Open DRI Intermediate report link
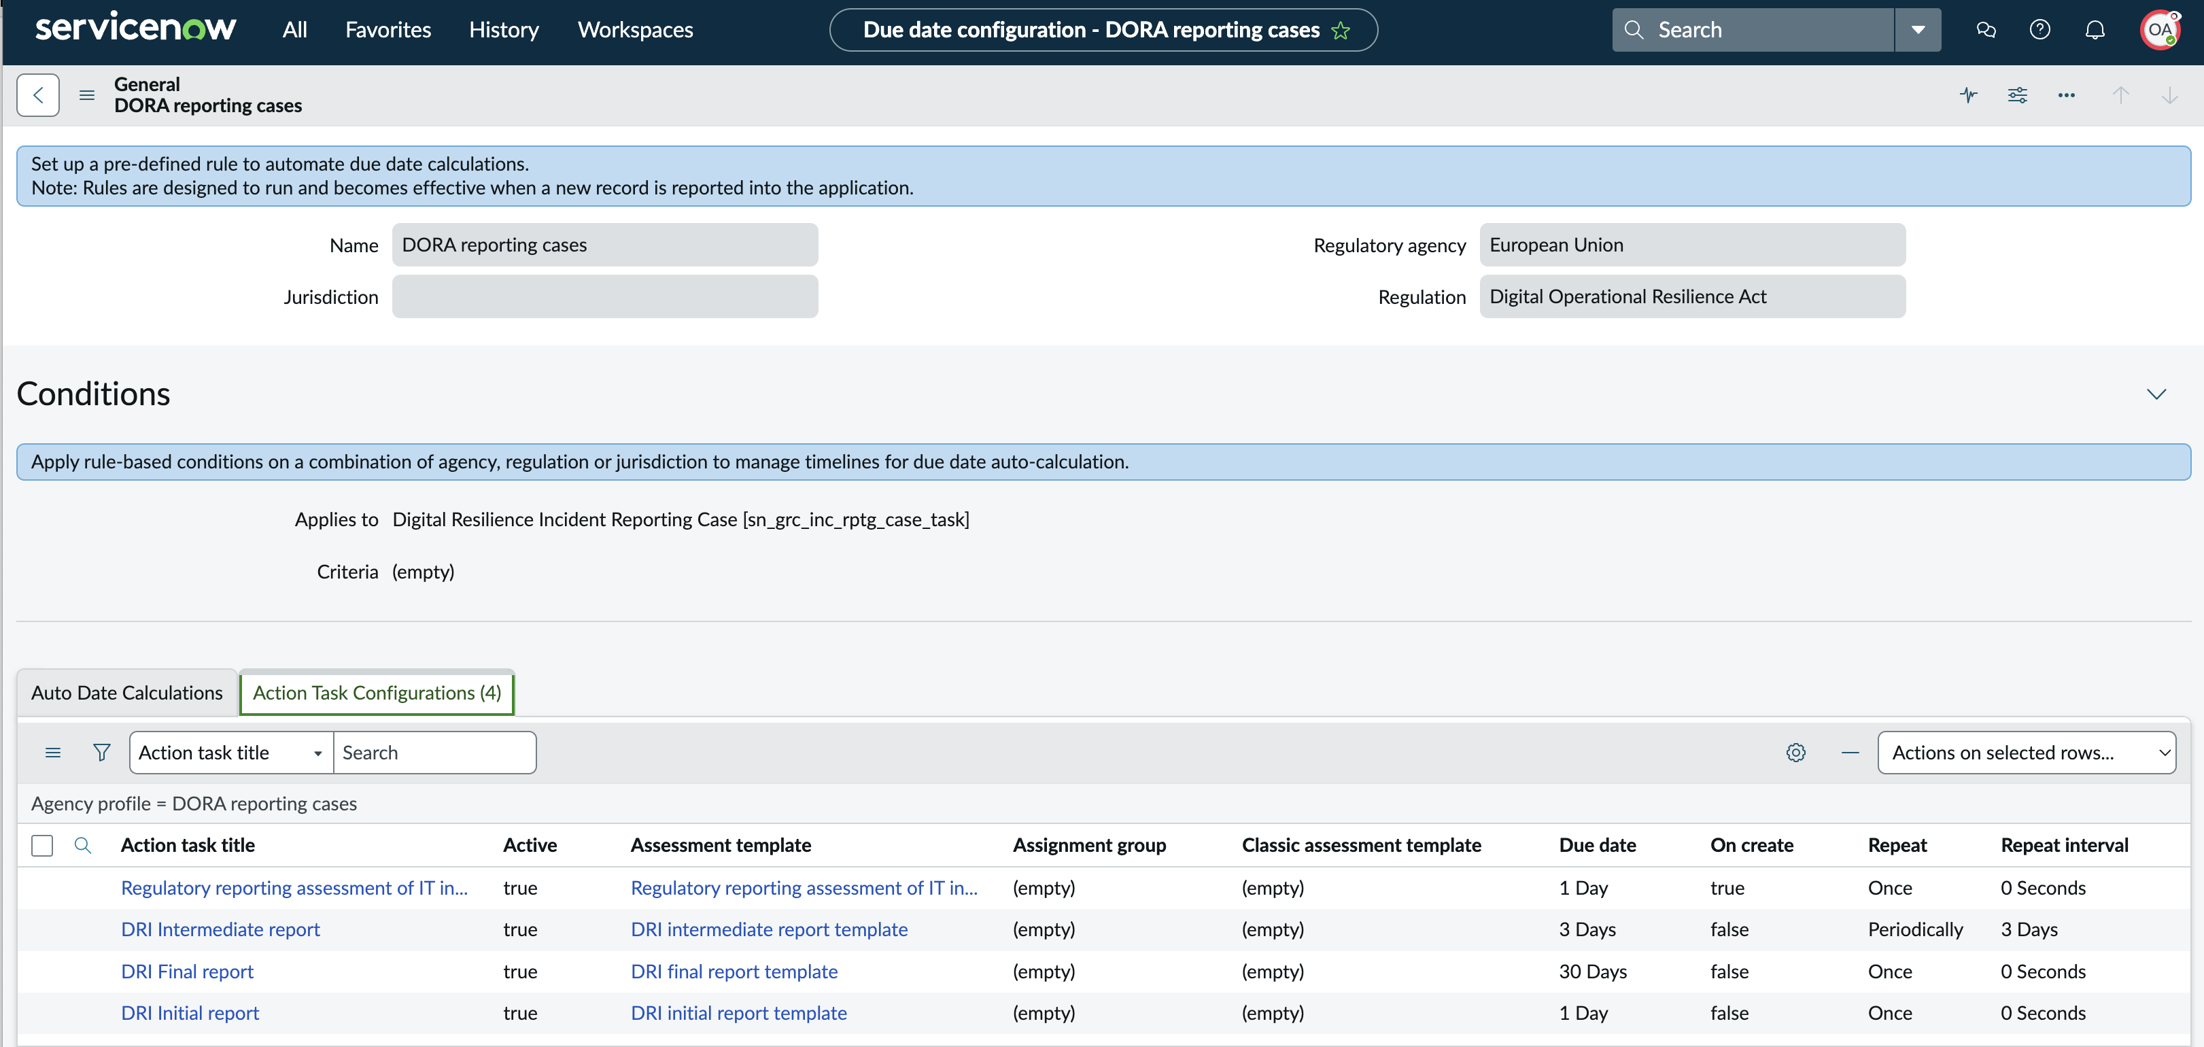 (x=220, y=930)
